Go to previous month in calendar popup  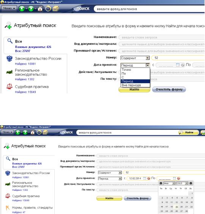pos(161,183)
